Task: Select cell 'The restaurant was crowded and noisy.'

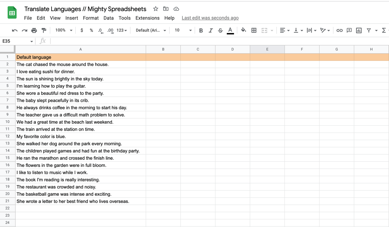Action: pos(81,187)
